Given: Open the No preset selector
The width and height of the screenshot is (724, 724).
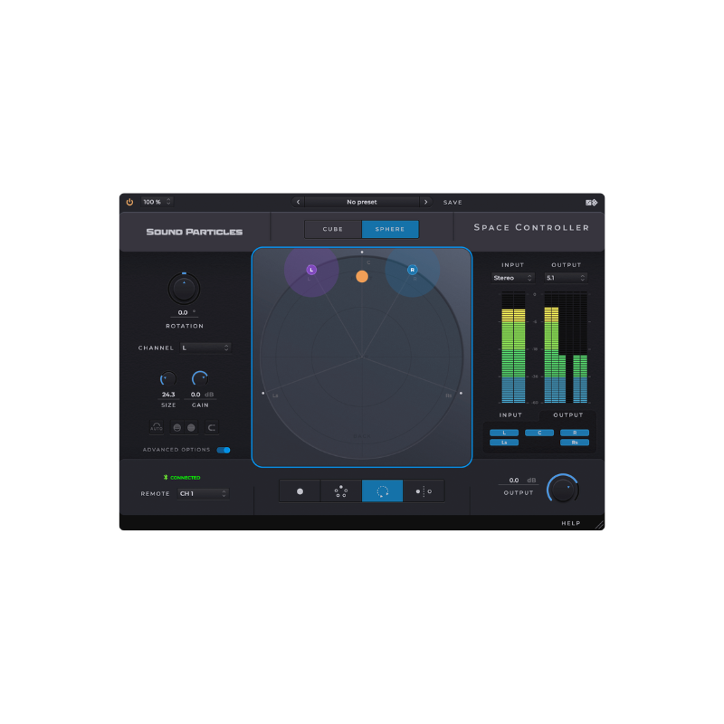Looking at the screenshot, I should coord(362,202).
